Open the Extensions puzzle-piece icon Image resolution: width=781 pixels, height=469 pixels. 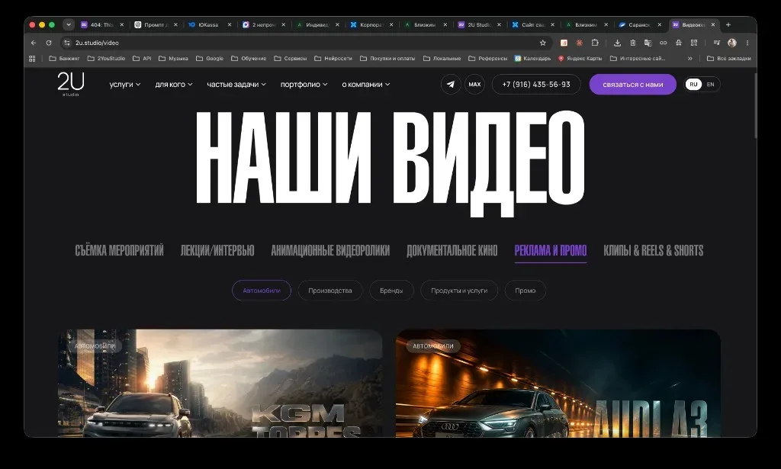pyautogui.click(x=595, y=43)
